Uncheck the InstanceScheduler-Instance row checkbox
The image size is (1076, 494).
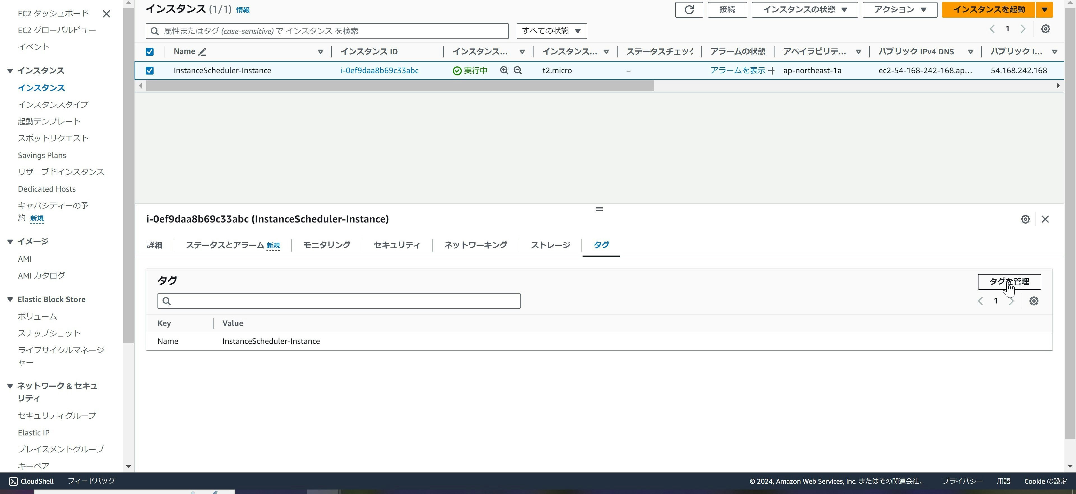coord(150,71)
